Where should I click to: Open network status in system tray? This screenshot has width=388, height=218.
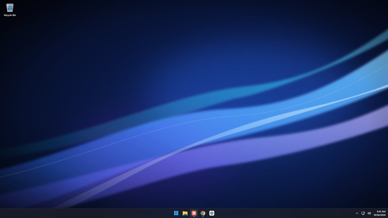point(363,213)
